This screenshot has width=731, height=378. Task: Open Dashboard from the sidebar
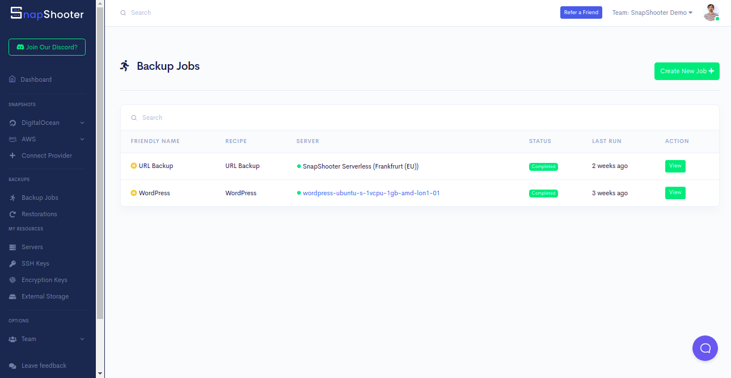(36, 79)
